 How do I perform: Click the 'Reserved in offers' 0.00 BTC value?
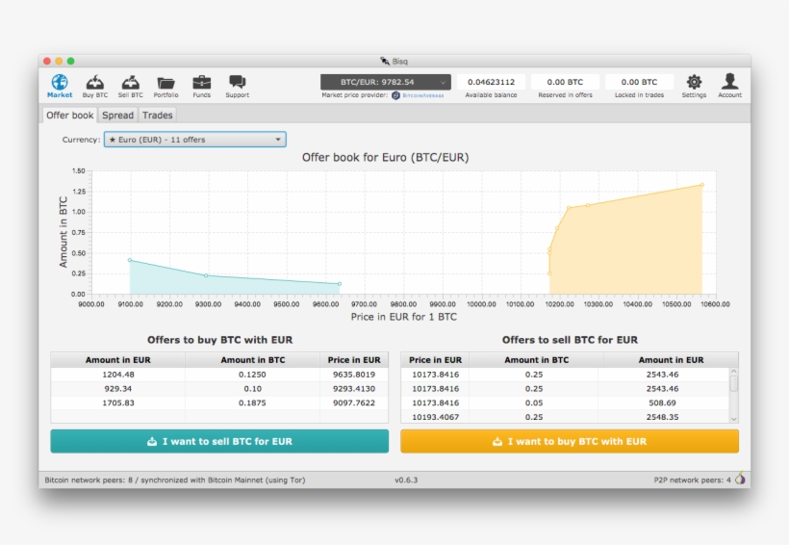(x=565, y=82)
